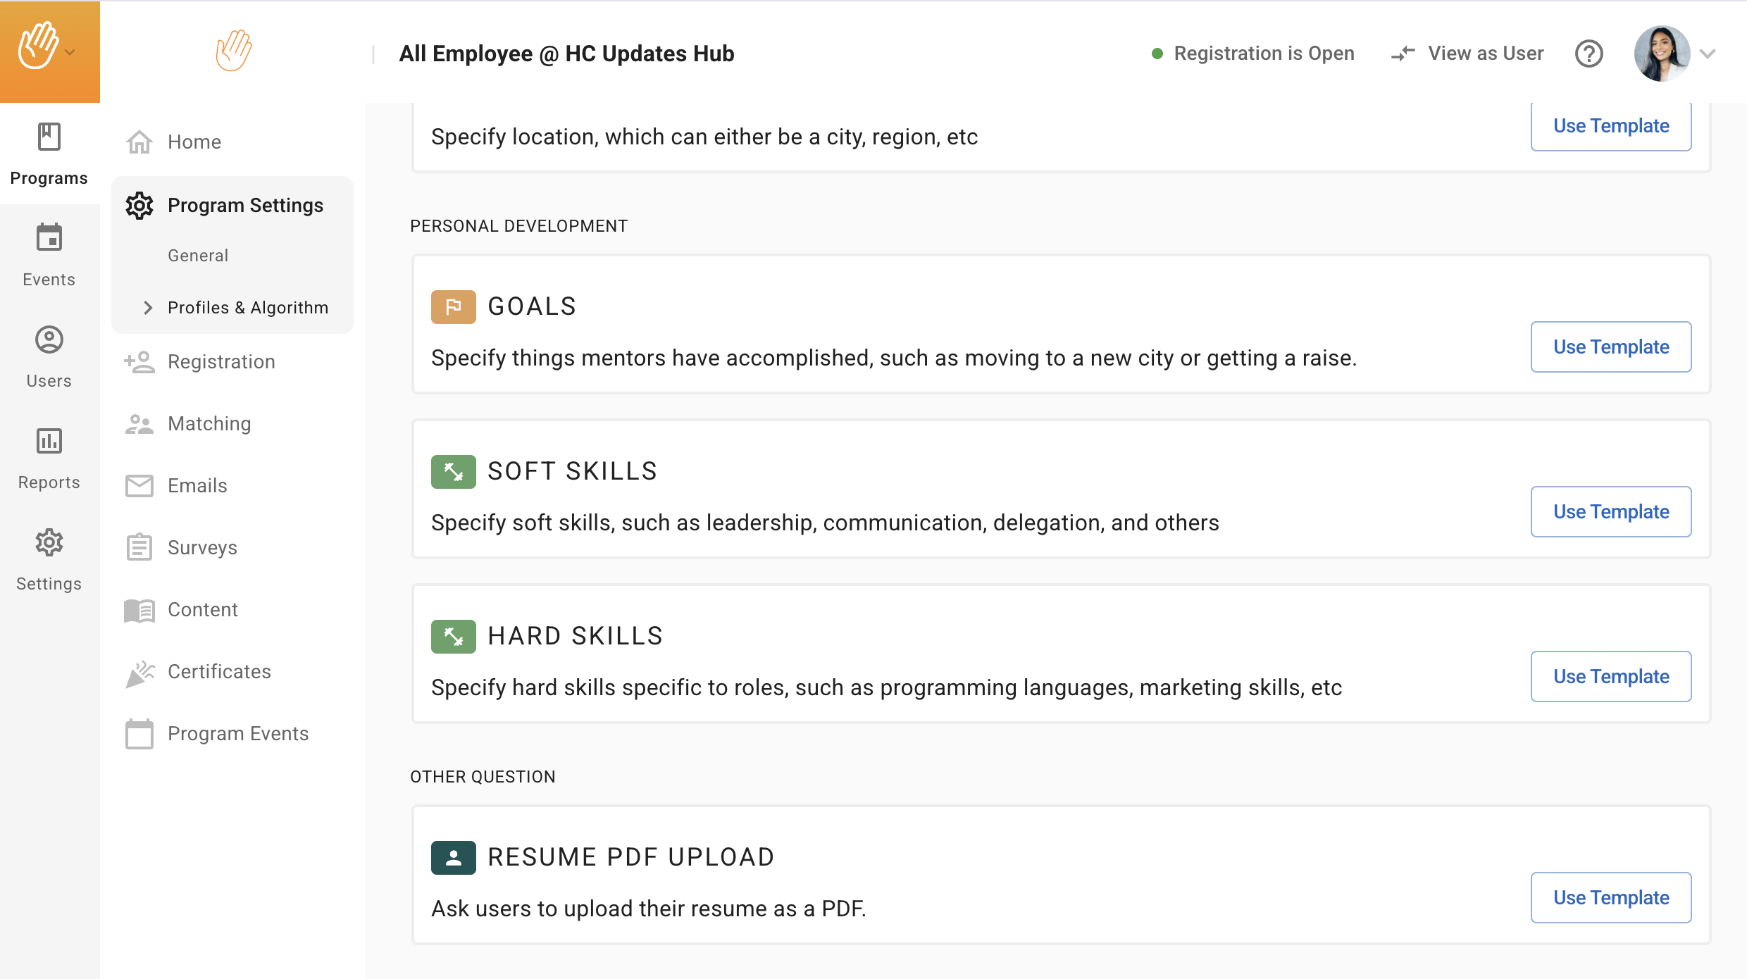Use Template for Hard Skills

click(1610, 676)
